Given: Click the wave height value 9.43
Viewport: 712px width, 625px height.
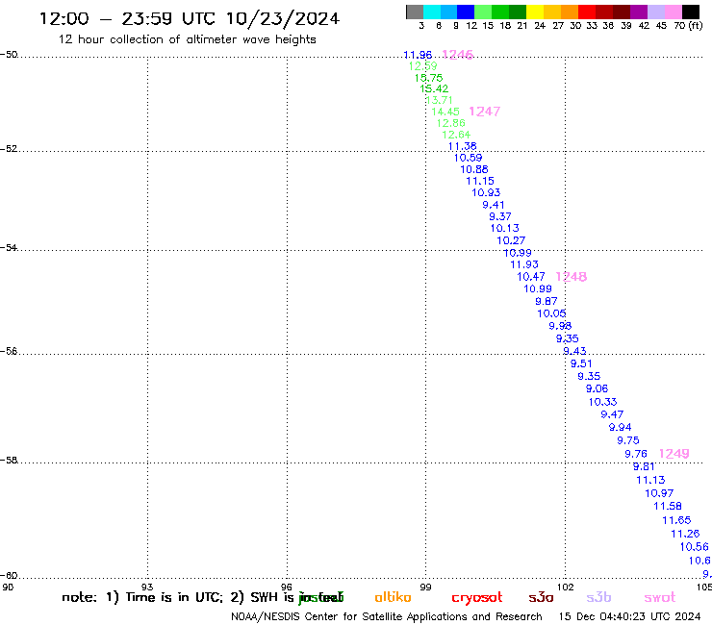Looking at the screenshot, I should [x=574, y=351].
